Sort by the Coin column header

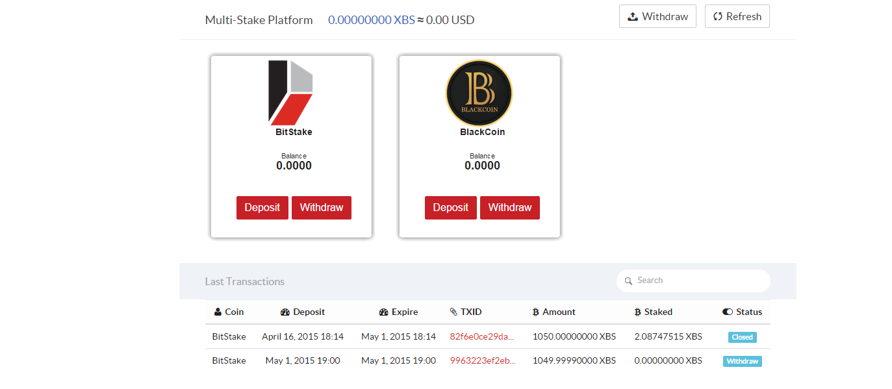click(x=229, y=312)
